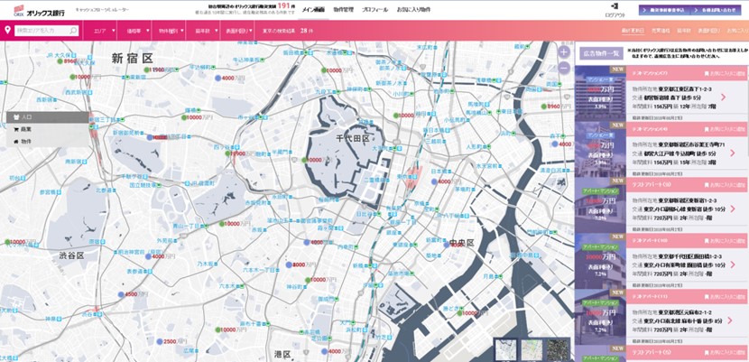Open お気に入り物件 menu item

(x=412, y=10)
